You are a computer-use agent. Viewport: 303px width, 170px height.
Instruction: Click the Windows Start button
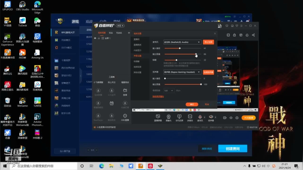click(5, 166)
